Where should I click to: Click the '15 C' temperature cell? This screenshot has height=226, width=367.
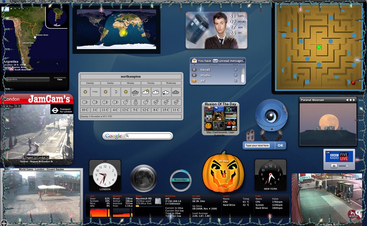pos(166,110)
